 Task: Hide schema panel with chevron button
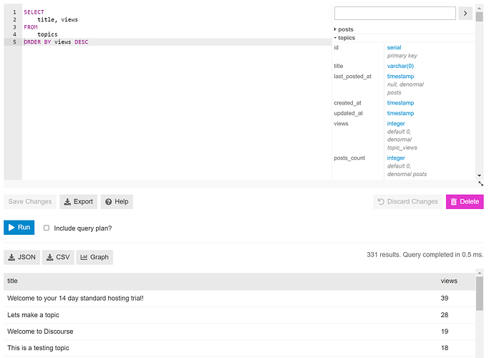pyautogui.click(x=465, y=13)
